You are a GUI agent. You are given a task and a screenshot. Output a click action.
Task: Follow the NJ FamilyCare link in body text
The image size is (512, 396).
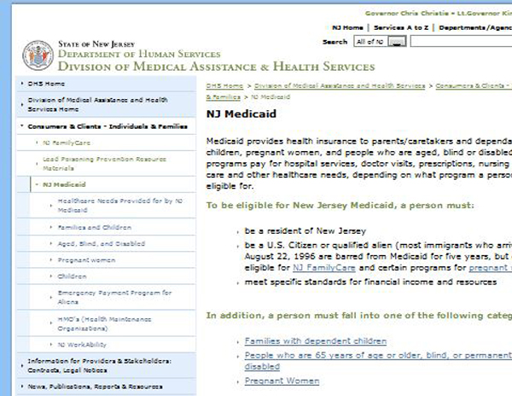click(x=311, y=266)
